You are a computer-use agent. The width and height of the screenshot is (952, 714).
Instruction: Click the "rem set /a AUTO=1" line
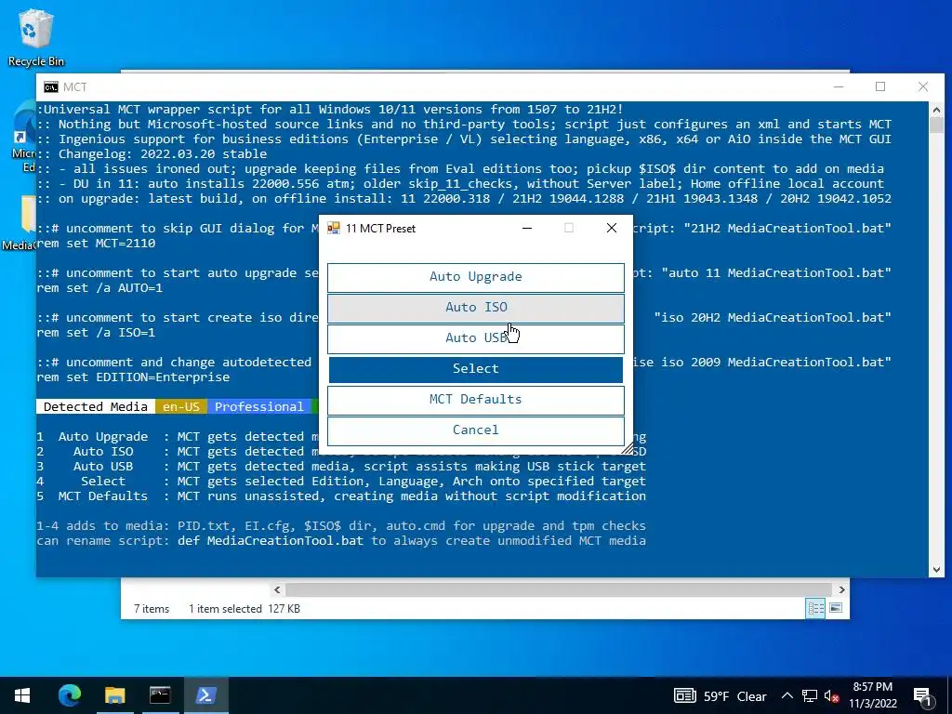point(99,288)
